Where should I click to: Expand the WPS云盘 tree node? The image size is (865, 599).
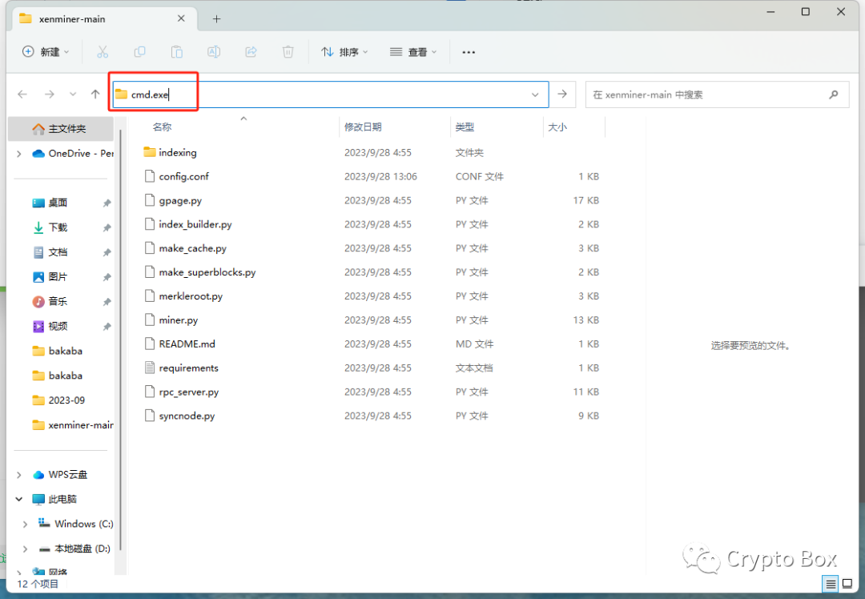pos(19,475)
